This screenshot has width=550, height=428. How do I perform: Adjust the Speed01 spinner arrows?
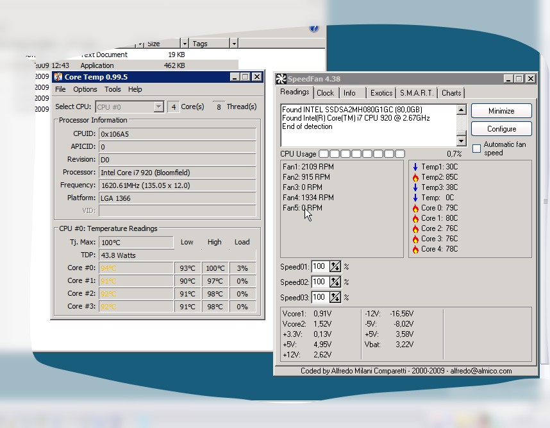(x=335, y=266)
